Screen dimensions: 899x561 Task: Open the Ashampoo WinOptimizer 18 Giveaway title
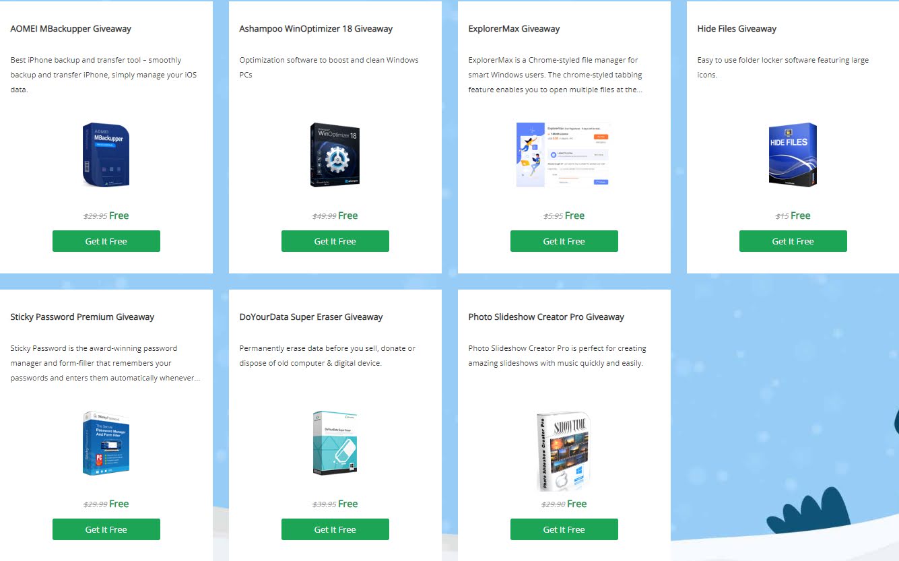pos(316,29)
